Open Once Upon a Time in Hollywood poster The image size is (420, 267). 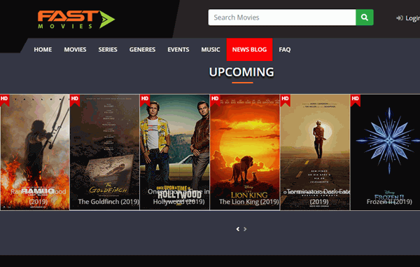click(x=174, y=152)
